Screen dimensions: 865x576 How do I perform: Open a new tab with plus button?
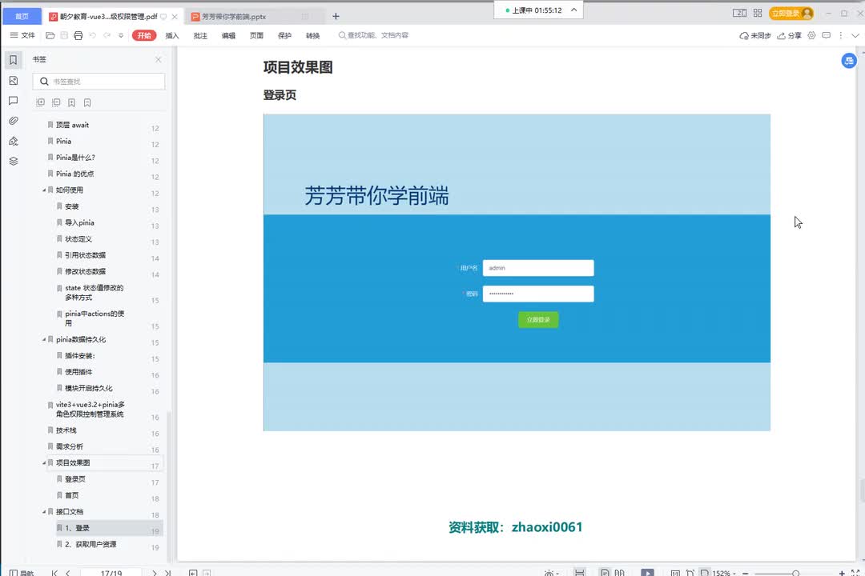[x=336, y=17]
